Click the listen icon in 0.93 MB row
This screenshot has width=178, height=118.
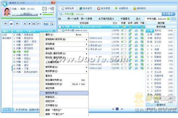(x=136, y=65)
